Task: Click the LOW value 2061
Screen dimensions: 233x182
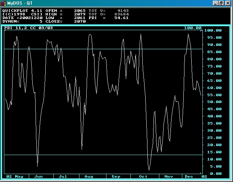Action: (x=80, y=18)
